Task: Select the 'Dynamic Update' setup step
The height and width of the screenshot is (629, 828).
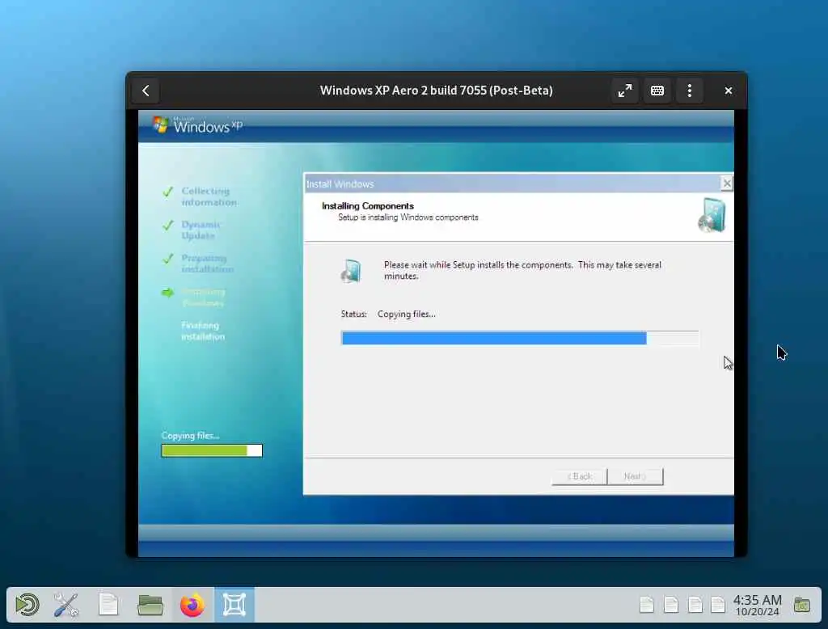Action: coord(201,230)
